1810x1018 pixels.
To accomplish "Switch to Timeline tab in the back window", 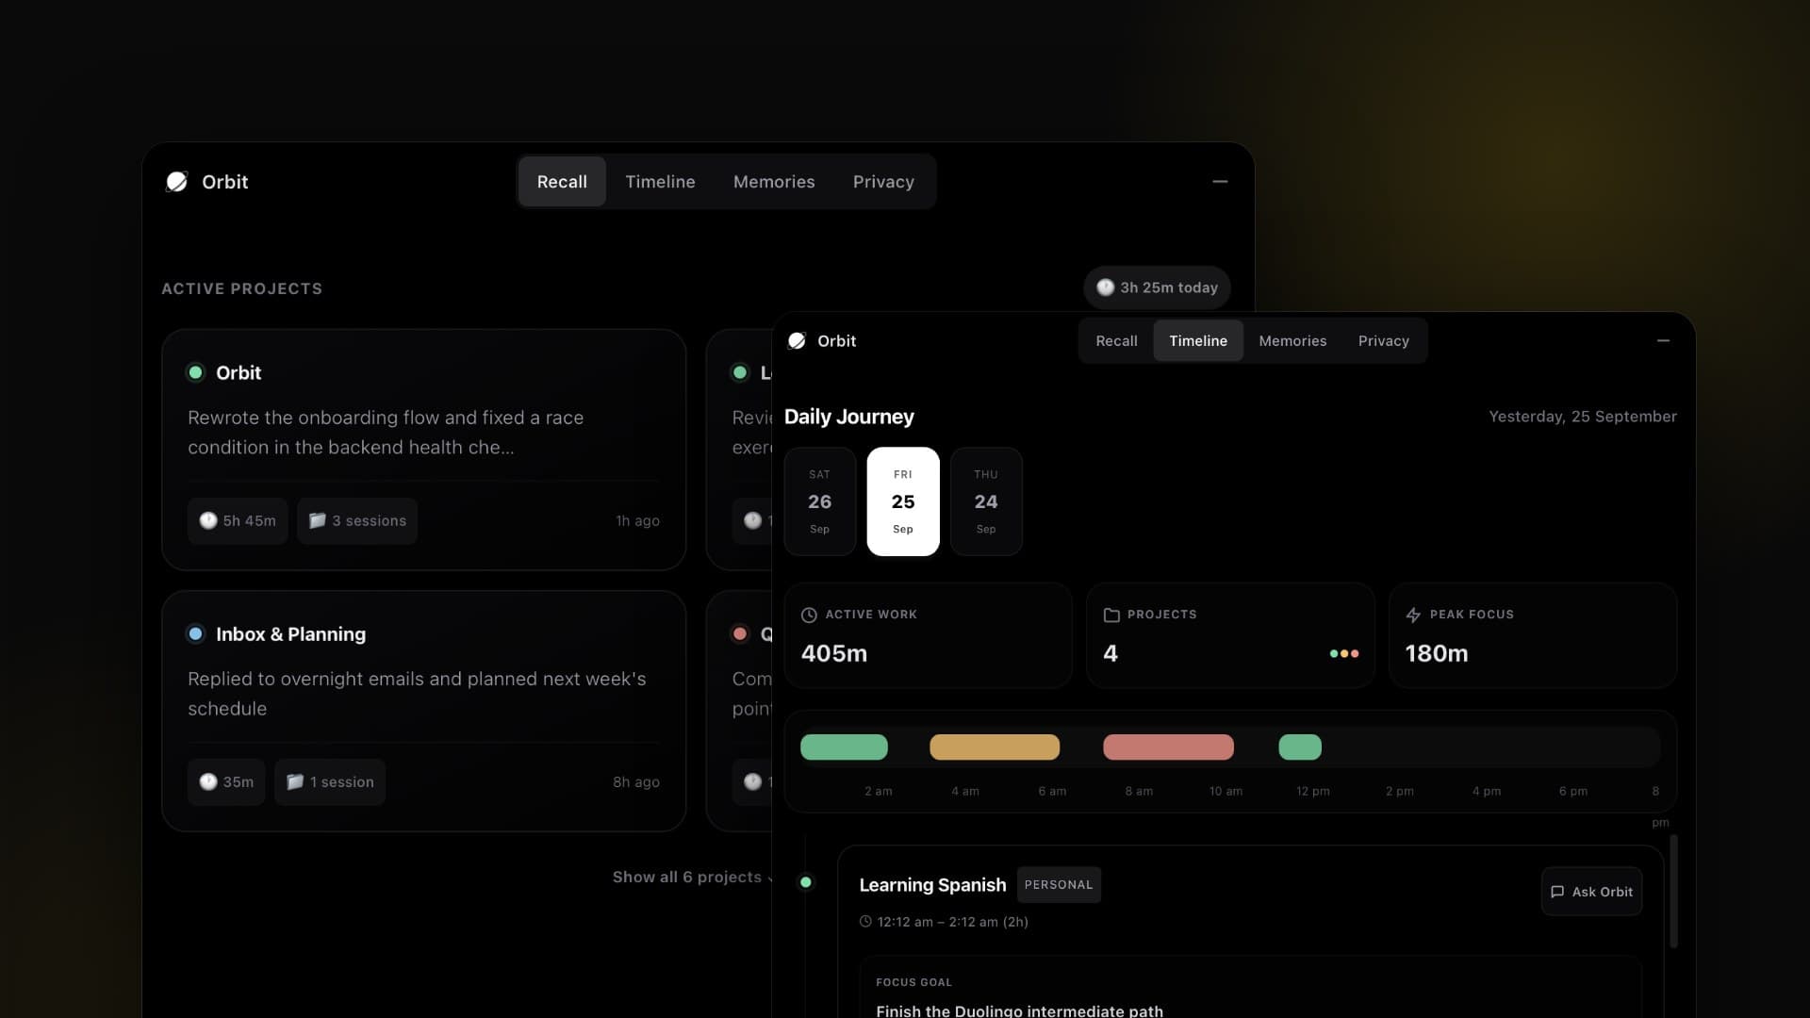I will pos(660,182).
